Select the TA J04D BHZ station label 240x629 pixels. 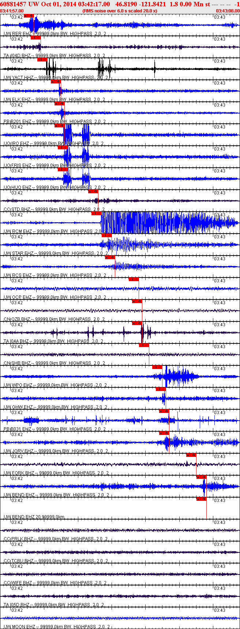coord(54,55)
